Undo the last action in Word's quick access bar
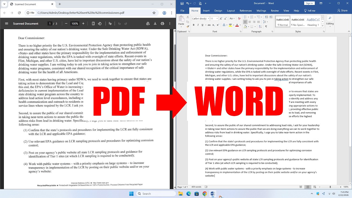The width and height of the screenshot is (352, 198). (188, 3)
